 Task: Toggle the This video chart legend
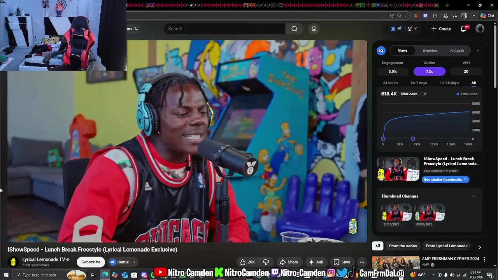467,94
